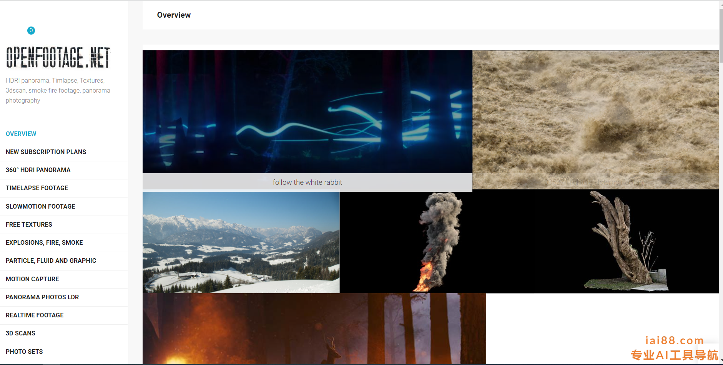Open the blue light-trail forest thumbnail
723x365 pixels.
coord(307,112)
